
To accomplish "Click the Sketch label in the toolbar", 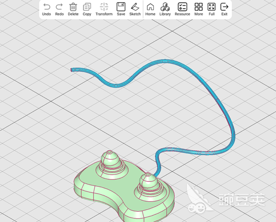I will pyautogui.click(x=135, y=14).
